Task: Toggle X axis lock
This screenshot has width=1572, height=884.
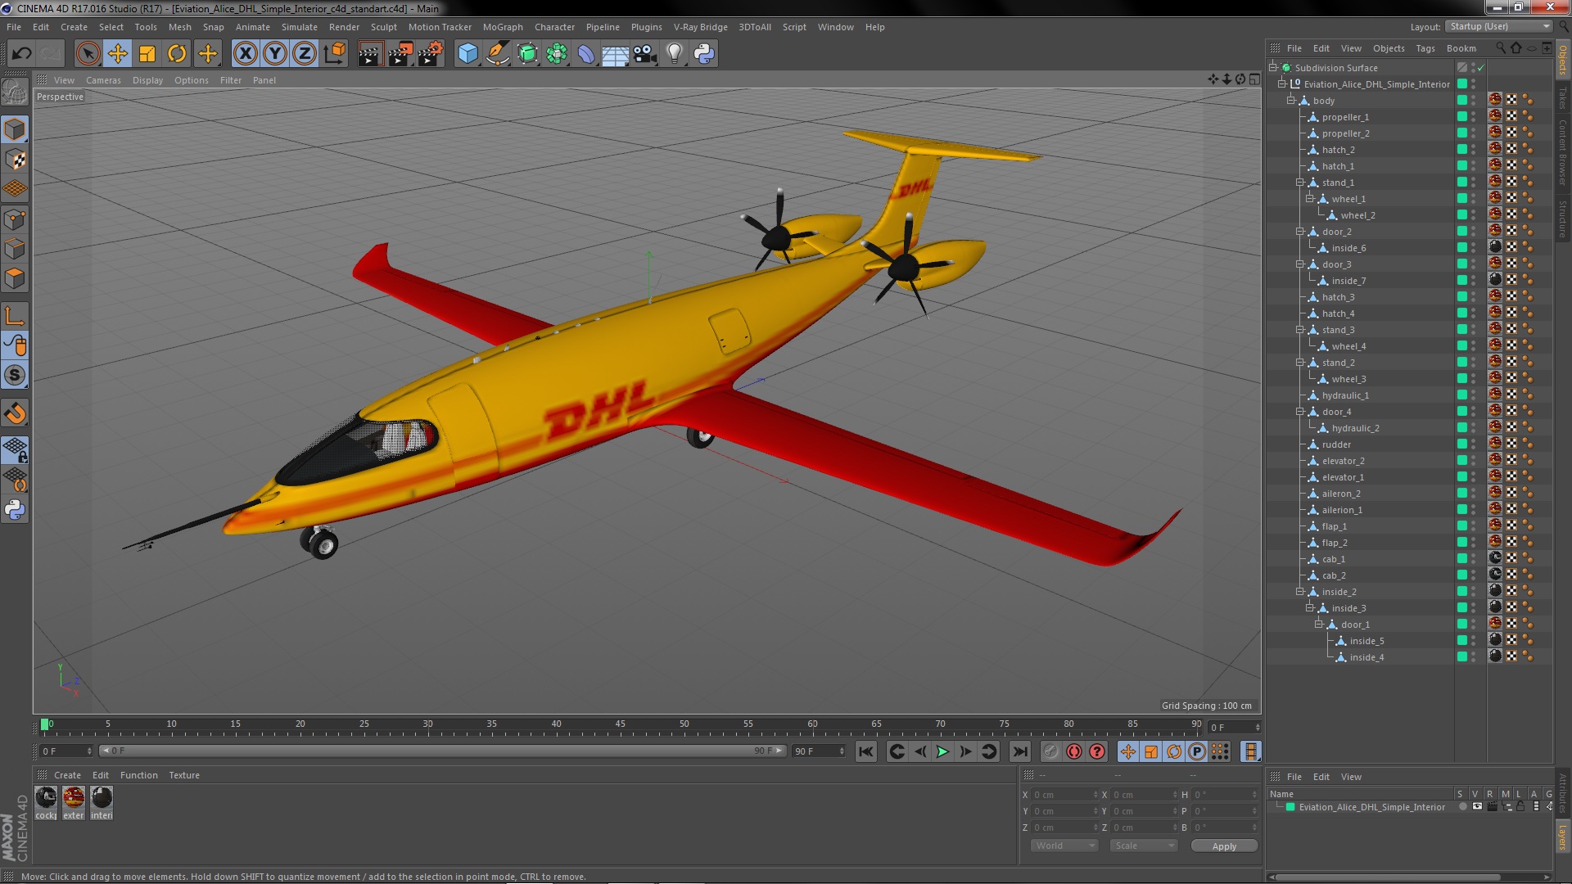Action: coord(245,54)
